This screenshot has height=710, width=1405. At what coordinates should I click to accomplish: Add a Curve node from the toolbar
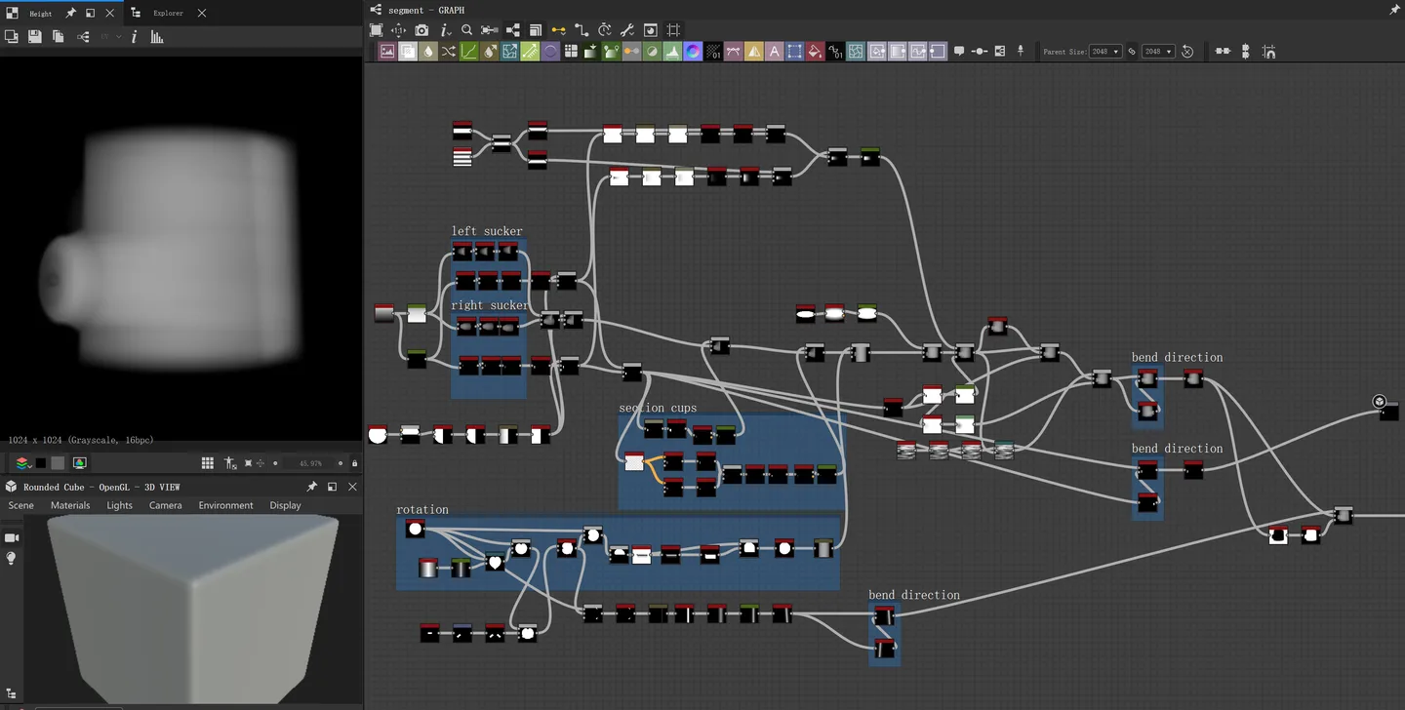pyautogui.click(x=469, y=52)
